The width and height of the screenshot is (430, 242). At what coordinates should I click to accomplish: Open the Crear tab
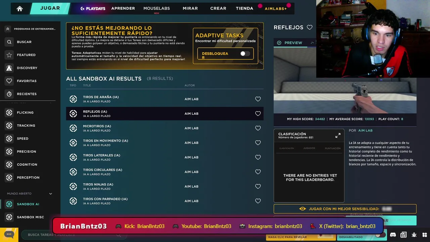pos(218,8)
